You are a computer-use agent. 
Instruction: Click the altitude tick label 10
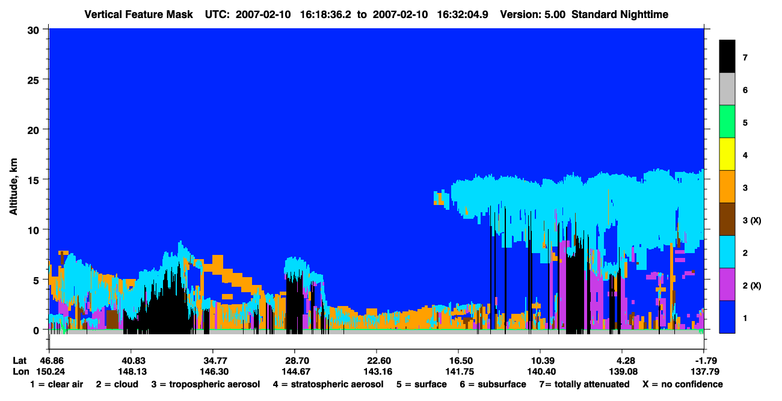(x=35, y=230)
